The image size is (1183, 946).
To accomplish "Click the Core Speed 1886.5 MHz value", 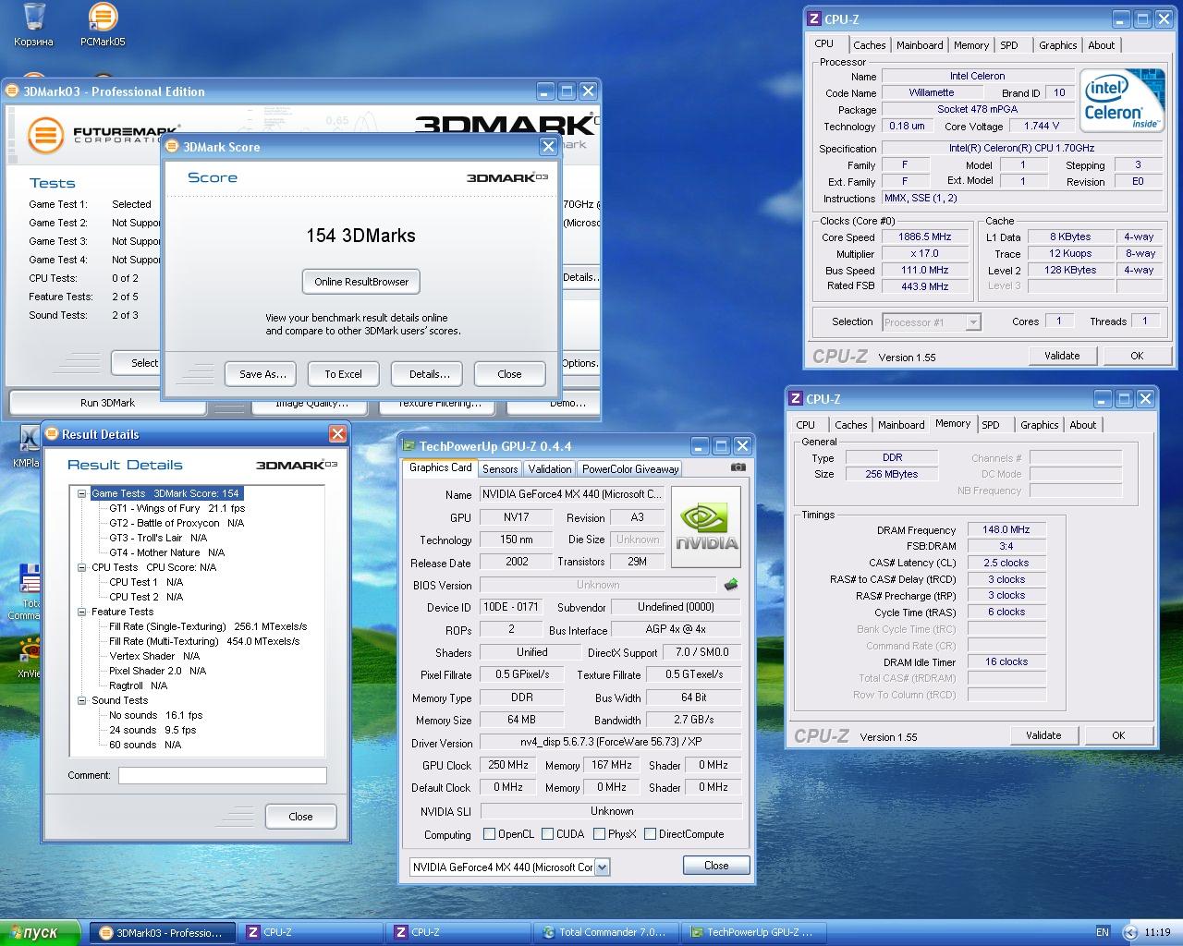I will (925, 237).
